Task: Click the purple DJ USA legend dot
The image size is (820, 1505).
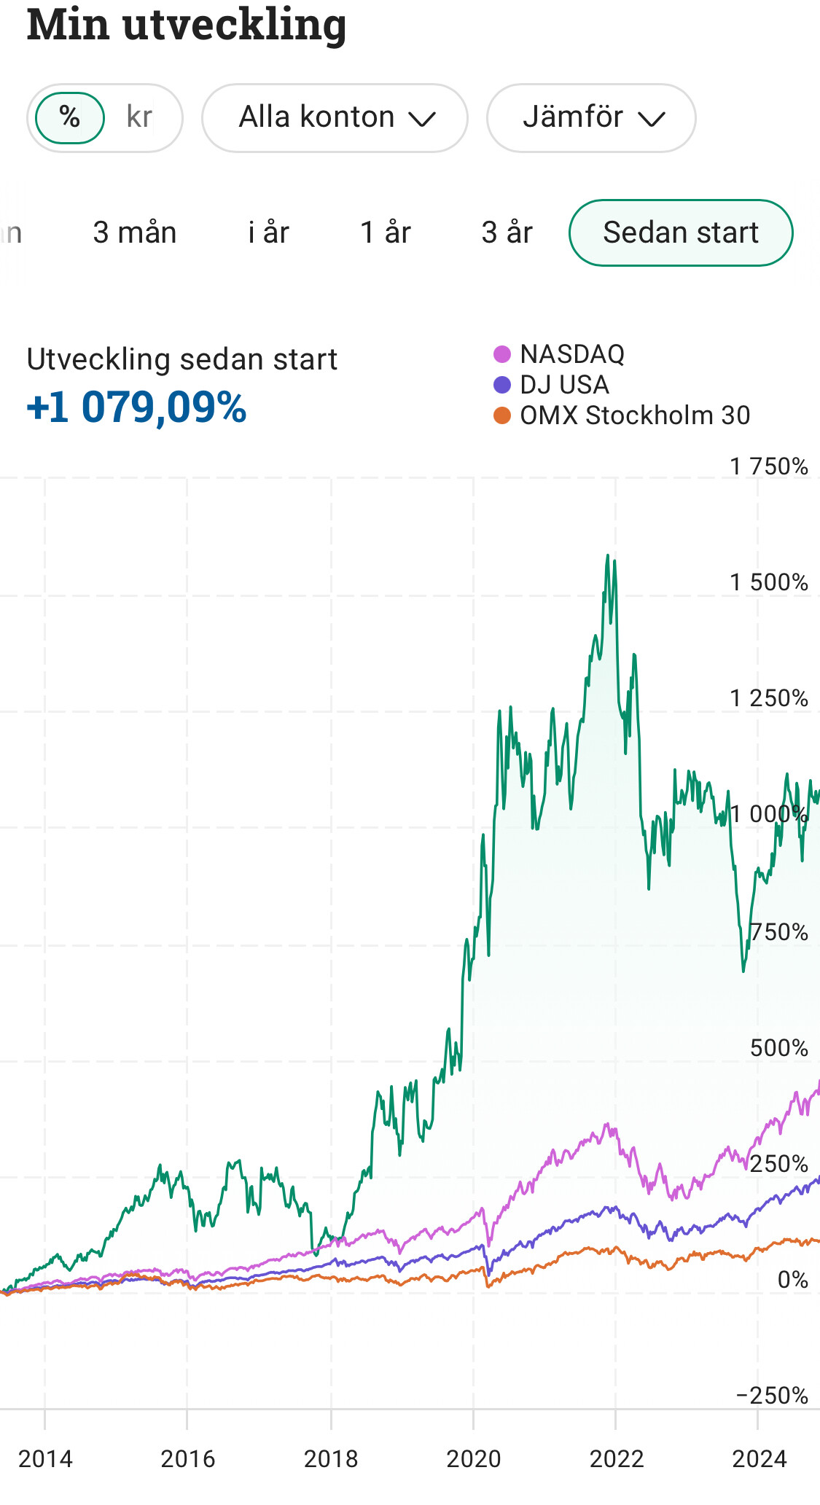Action: click(502, 385)
